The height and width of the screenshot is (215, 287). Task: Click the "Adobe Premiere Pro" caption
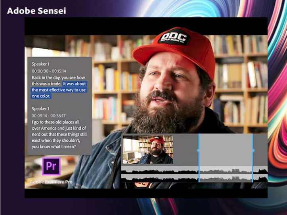[x=51, y=182]
